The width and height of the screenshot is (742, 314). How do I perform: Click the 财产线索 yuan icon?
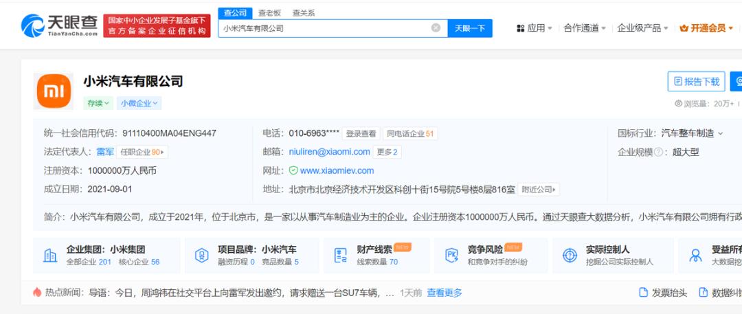[x=341, y=256]
